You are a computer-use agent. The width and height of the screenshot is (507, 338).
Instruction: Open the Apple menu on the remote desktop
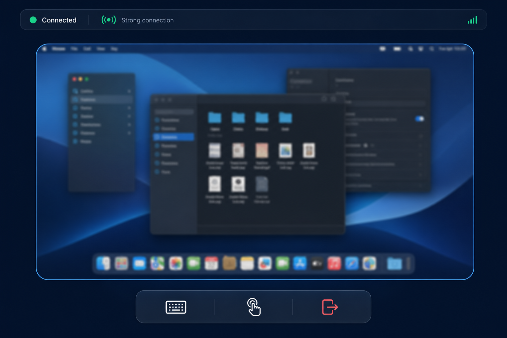(45, 49)
